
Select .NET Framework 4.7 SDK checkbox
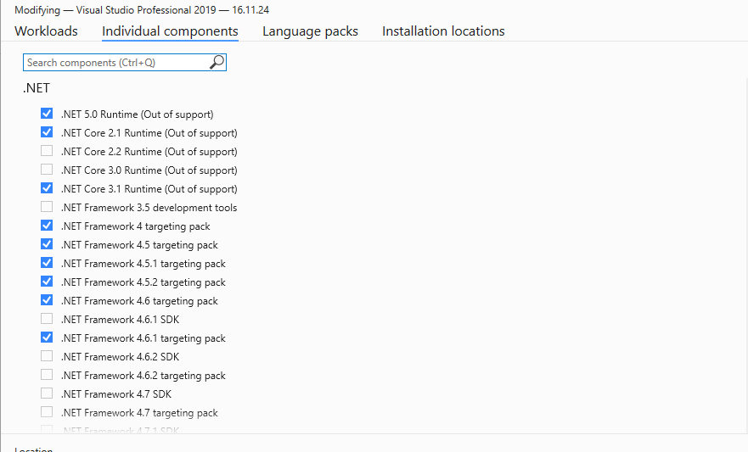pos(47,393)
